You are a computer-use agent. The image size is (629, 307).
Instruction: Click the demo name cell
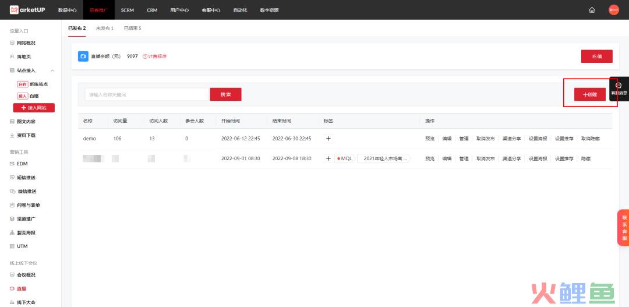pyautogui.click(x=90, y=139)
